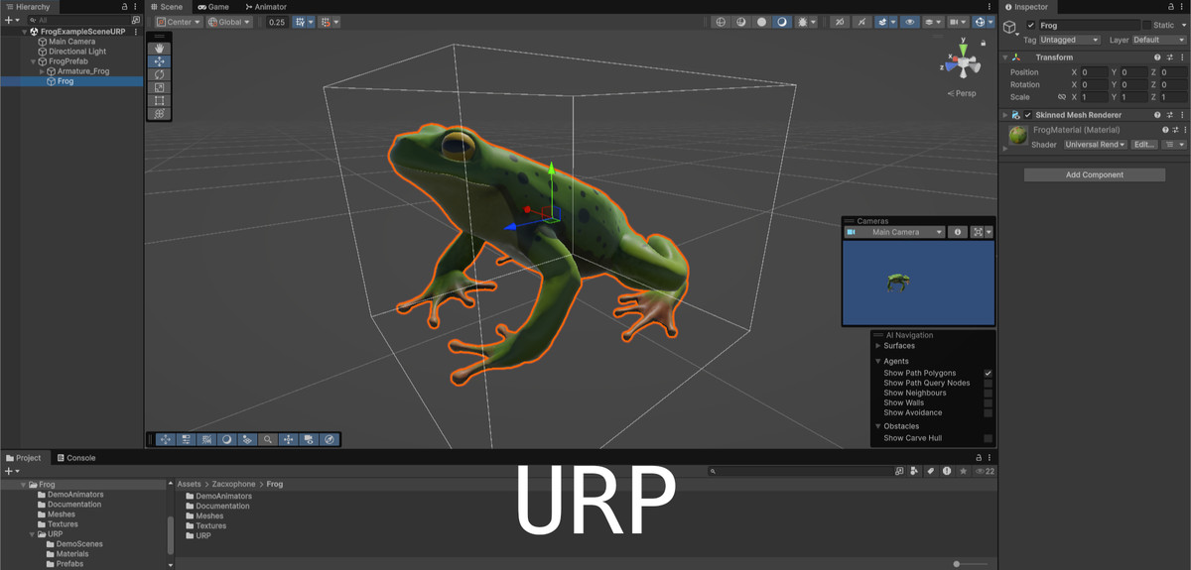Open the Tag Untagged dropdown
Image resolution: width=1191 pixels, height=570 pixels.
point(1069,40)
